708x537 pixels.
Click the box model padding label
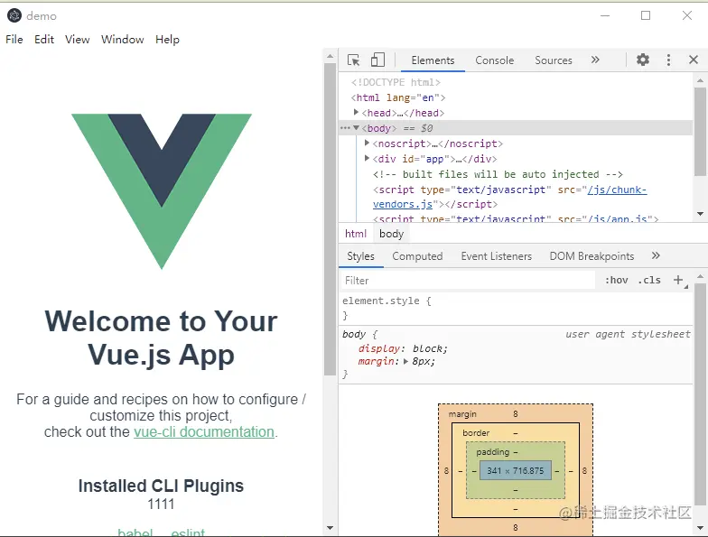tap(493, 451)
